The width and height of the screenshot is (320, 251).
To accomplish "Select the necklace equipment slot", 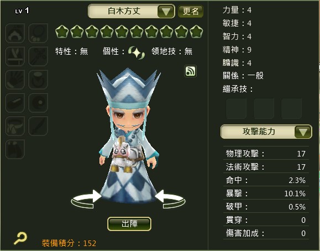I will point(38,33).
